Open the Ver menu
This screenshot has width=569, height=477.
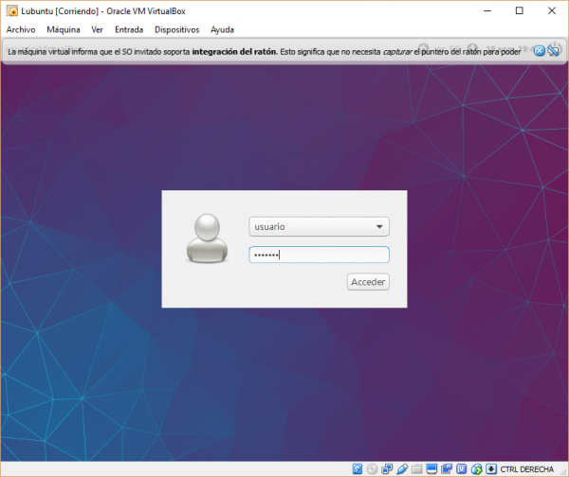pyautogui.click(x=97, y=29)
